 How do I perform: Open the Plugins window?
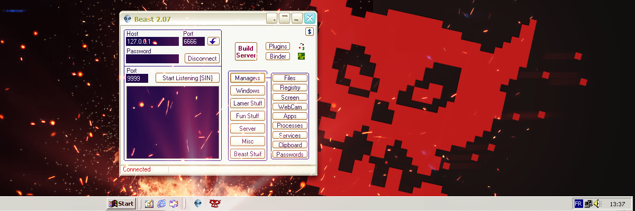coord(278,46)
